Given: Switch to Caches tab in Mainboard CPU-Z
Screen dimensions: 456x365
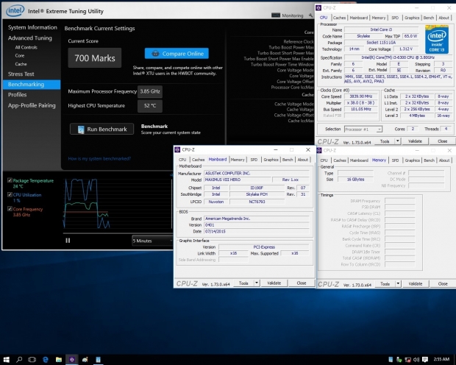Looking at the screenshot, I should pos(198,160).
